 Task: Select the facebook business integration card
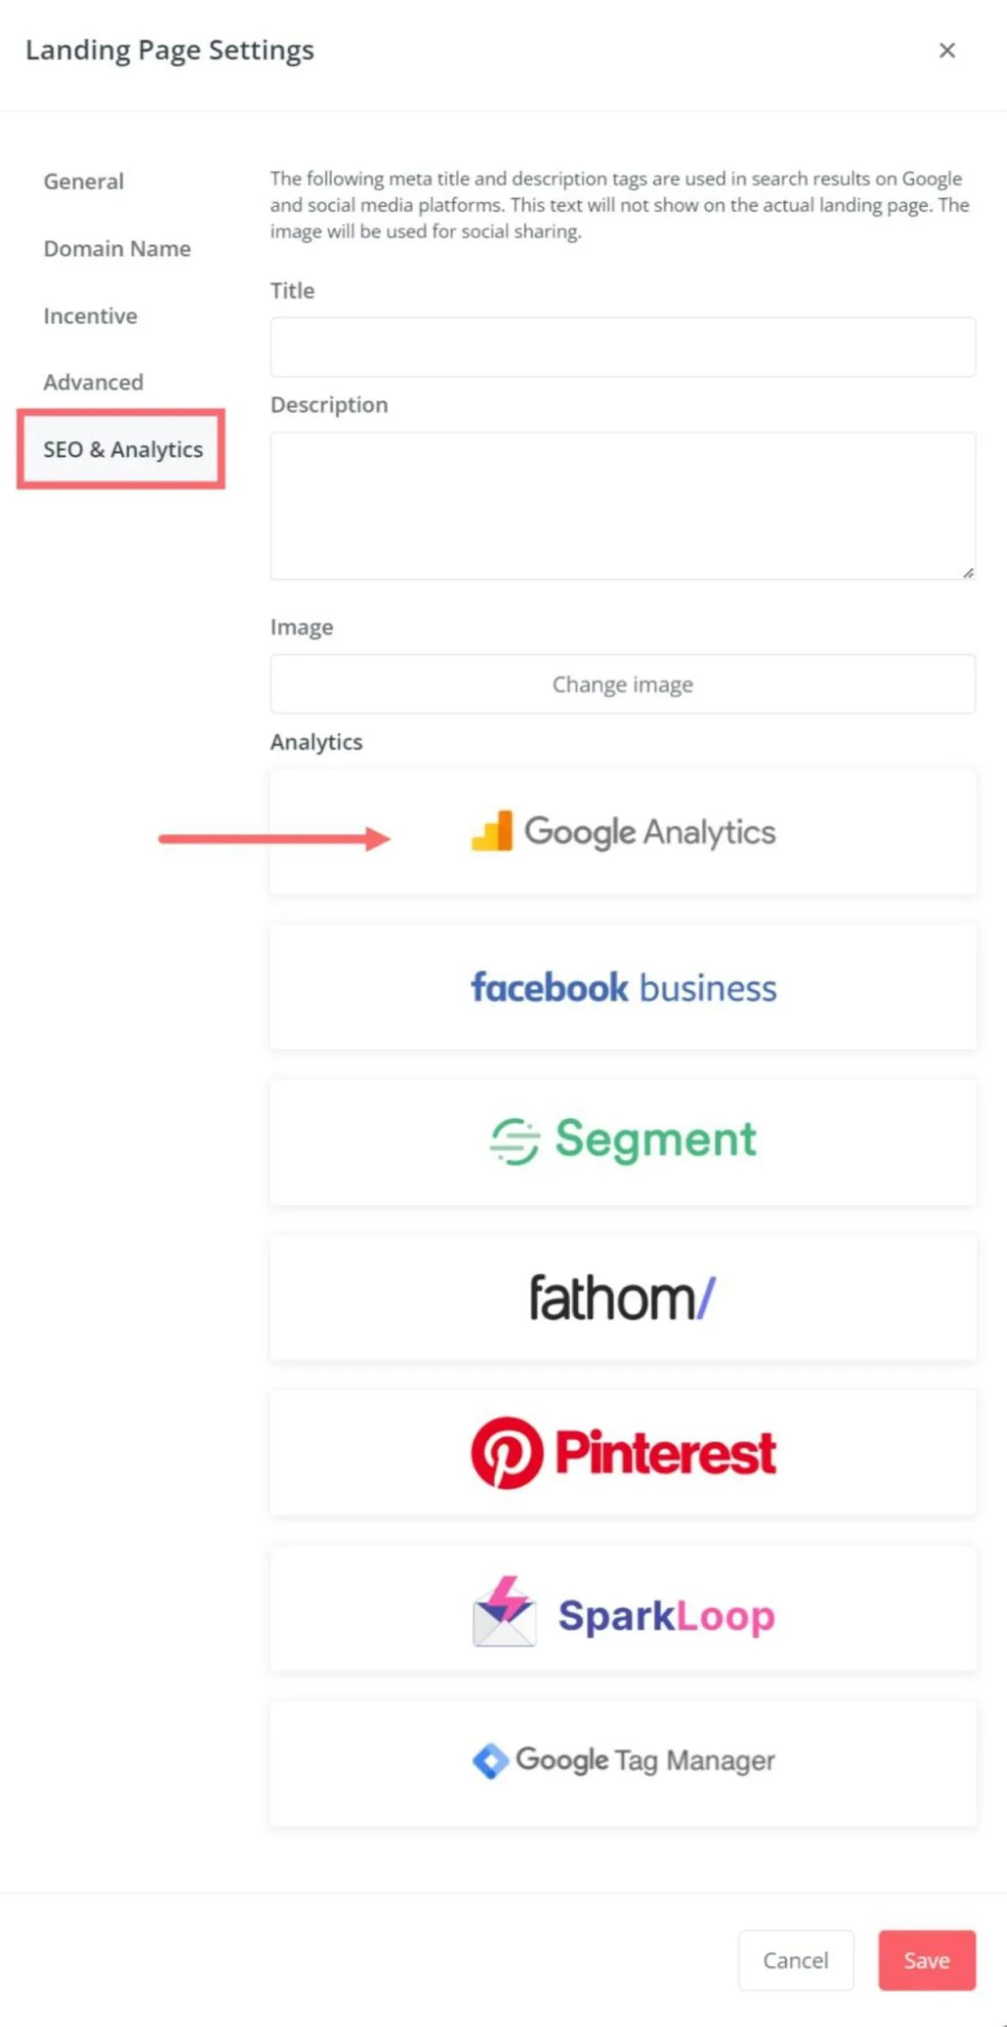click(x=622, y=987)
